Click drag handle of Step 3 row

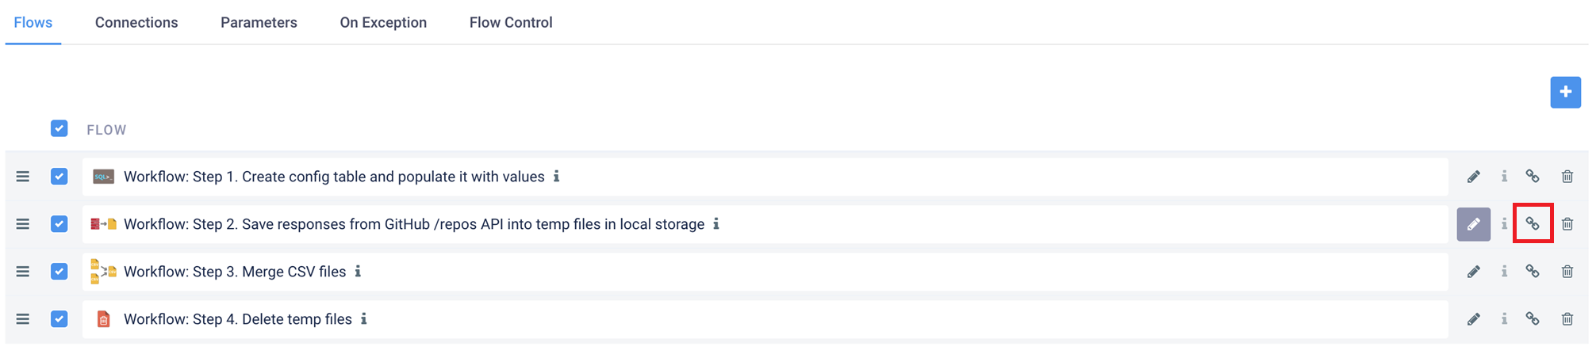click(x=23, y=272)
